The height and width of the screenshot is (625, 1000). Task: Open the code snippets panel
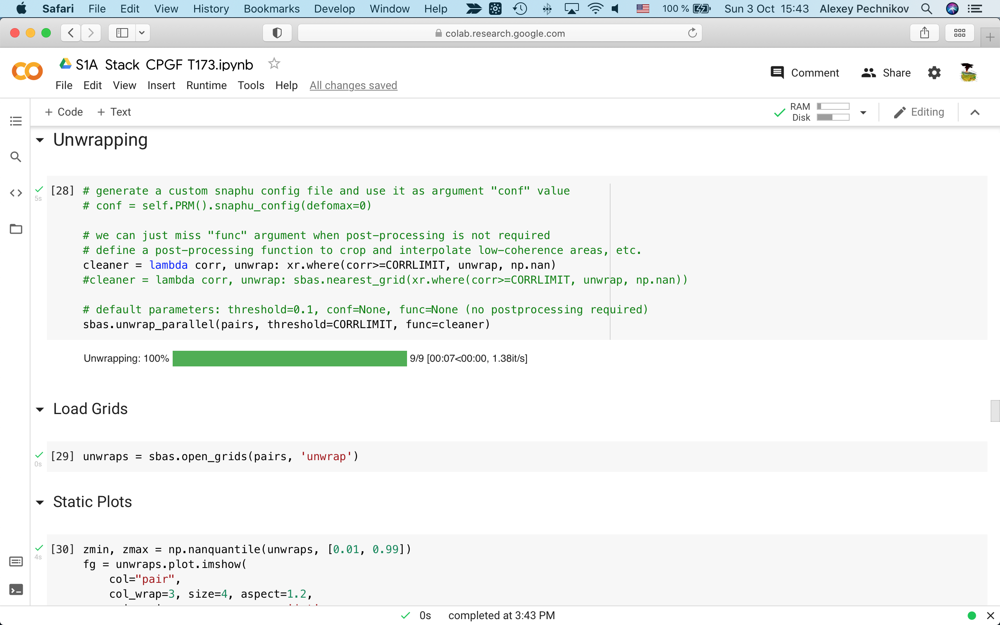pyautogui.click(x=16, y=193)
